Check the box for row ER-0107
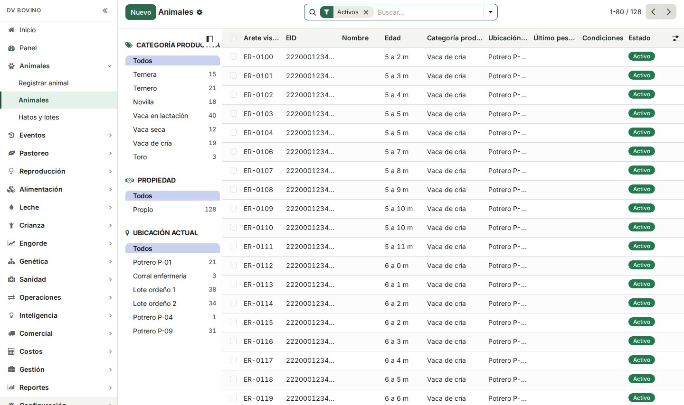The width and height of the screenshot is (684, 405). [233, 170]
